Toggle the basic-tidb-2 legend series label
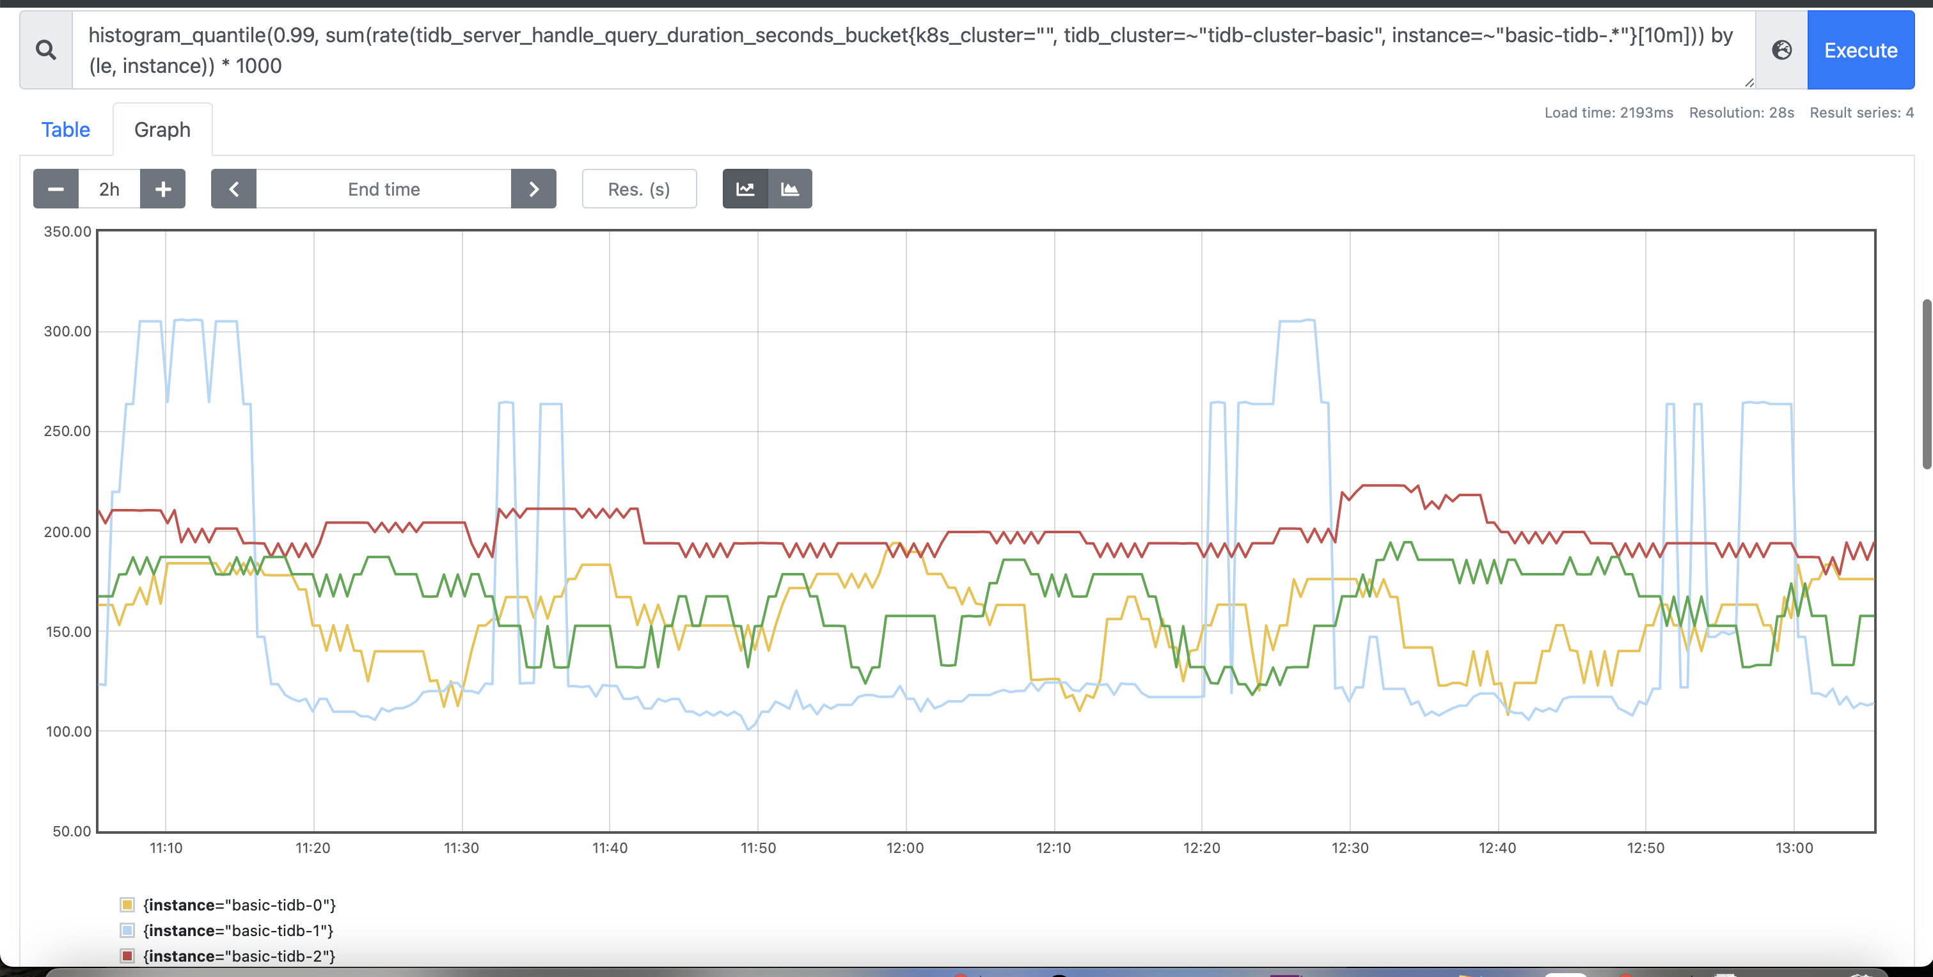This screenshot has width=1933, height=977. click(239, 956)
